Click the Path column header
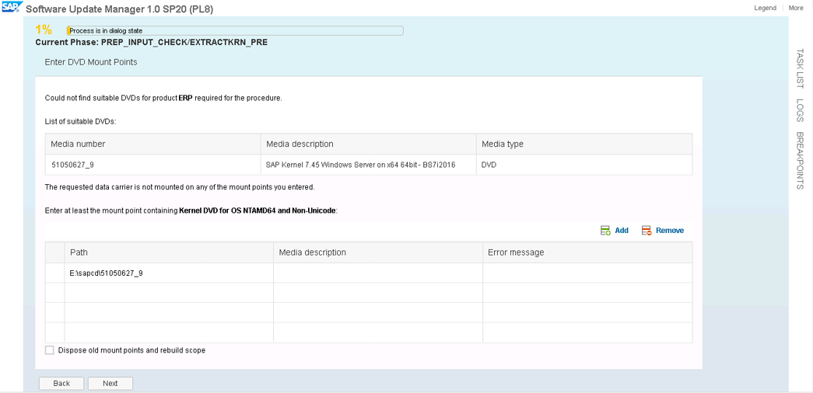Viewport: 813px width, 393px height. [x=169, y=252]
